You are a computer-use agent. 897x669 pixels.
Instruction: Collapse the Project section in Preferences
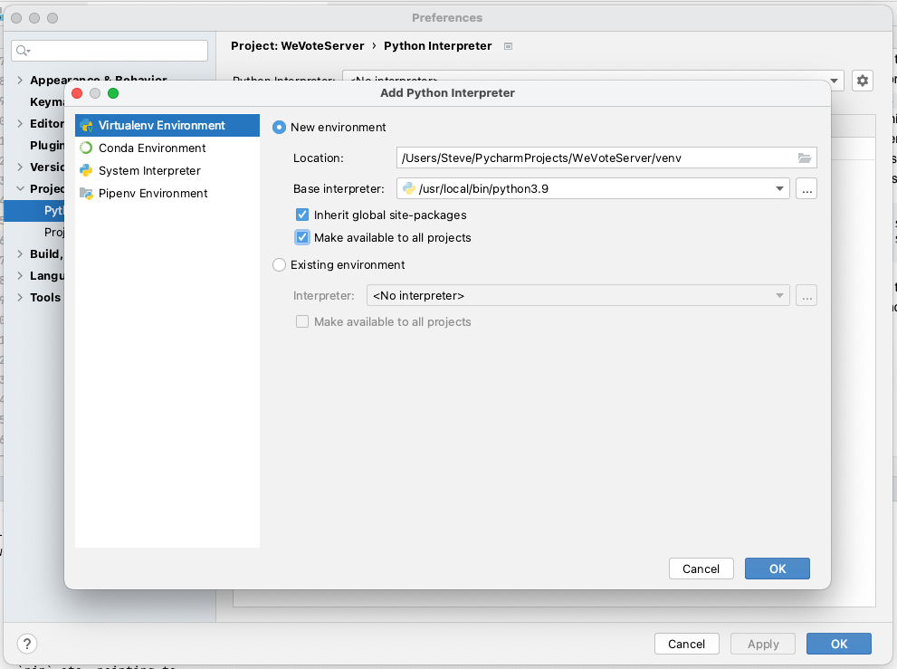tap(20, 188)
